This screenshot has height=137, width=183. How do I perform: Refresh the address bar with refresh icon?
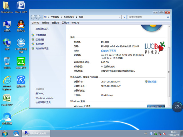(124, 17)
